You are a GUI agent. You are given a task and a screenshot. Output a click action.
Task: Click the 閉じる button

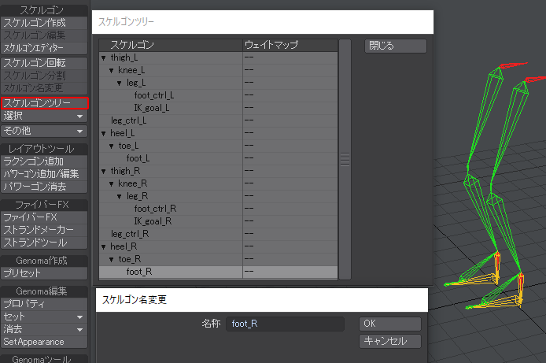(x=396, y=46)
